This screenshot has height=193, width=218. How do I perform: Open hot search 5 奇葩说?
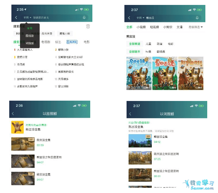(19, 64)
